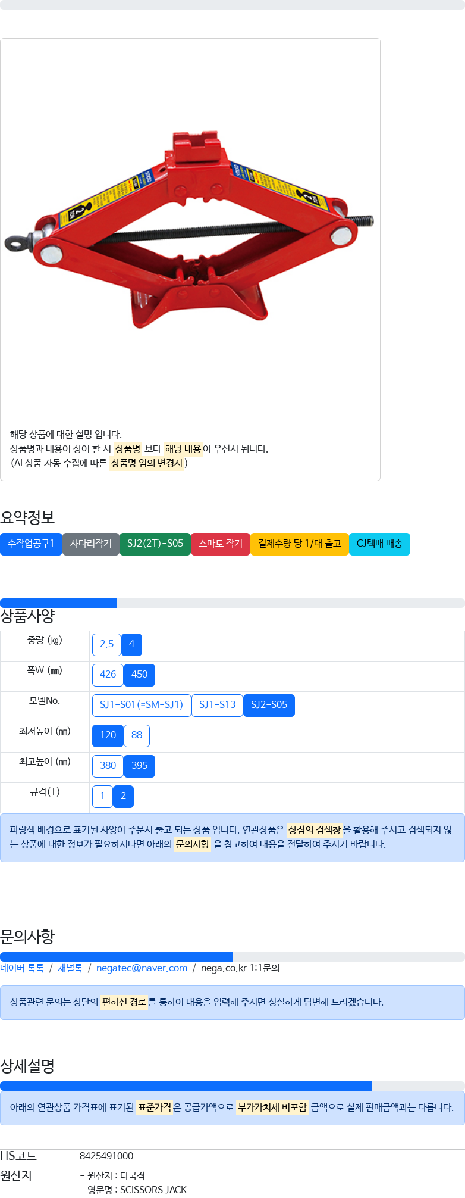Select the 1 ton capacity option
This screenshot has width=465, height=1198.
102,796
